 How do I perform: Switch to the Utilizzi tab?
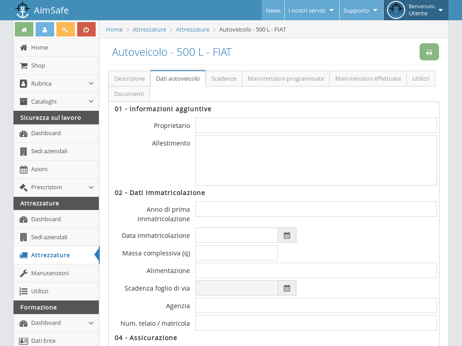click(421, 78)
